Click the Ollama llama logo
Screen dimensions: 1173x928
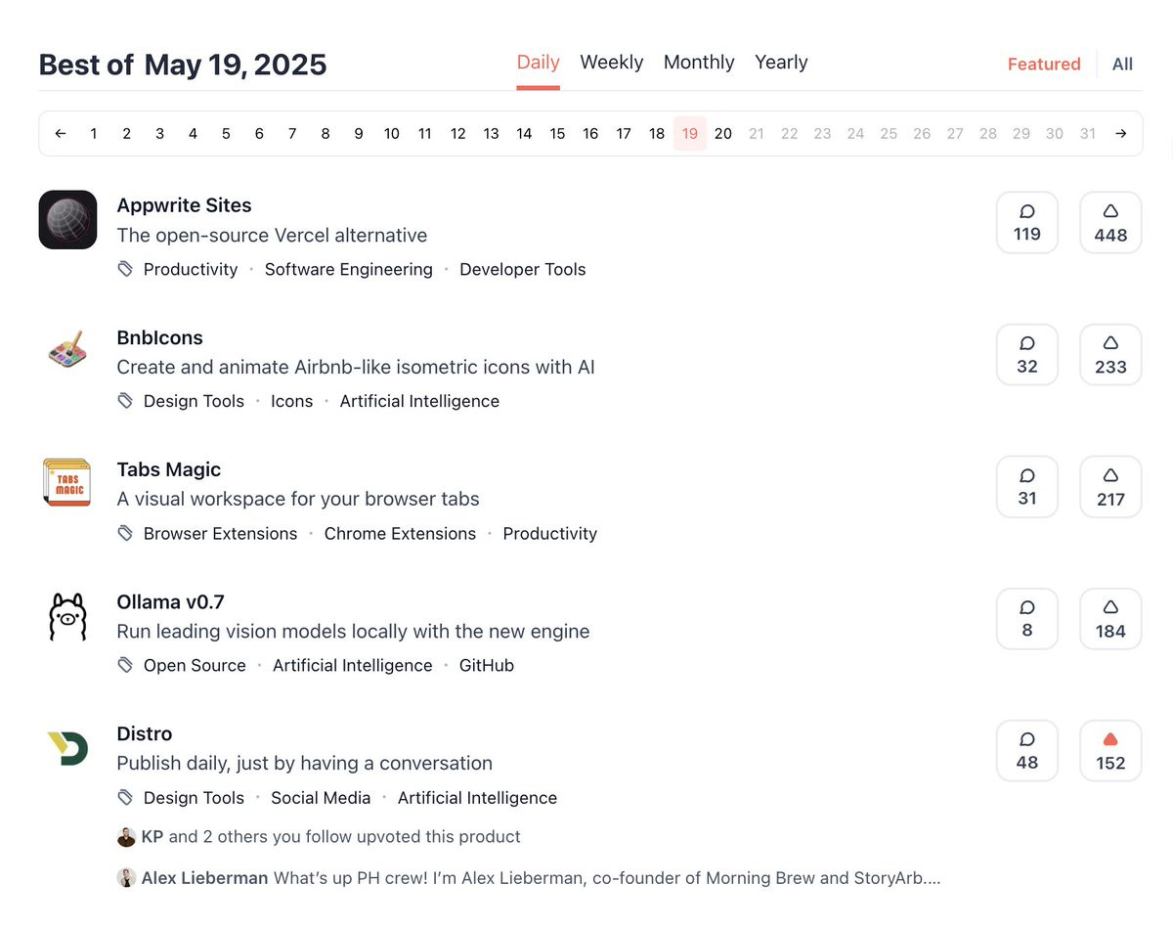(67, 616)
